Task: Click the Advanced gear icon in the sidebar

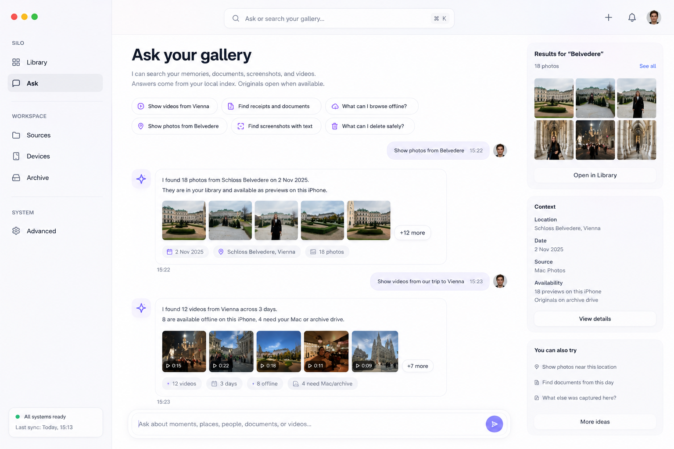Action: click(16, 231)
